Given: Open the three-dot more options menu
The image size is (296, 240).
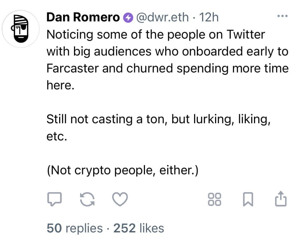Looking at the screenshot, I should point(282,16).
